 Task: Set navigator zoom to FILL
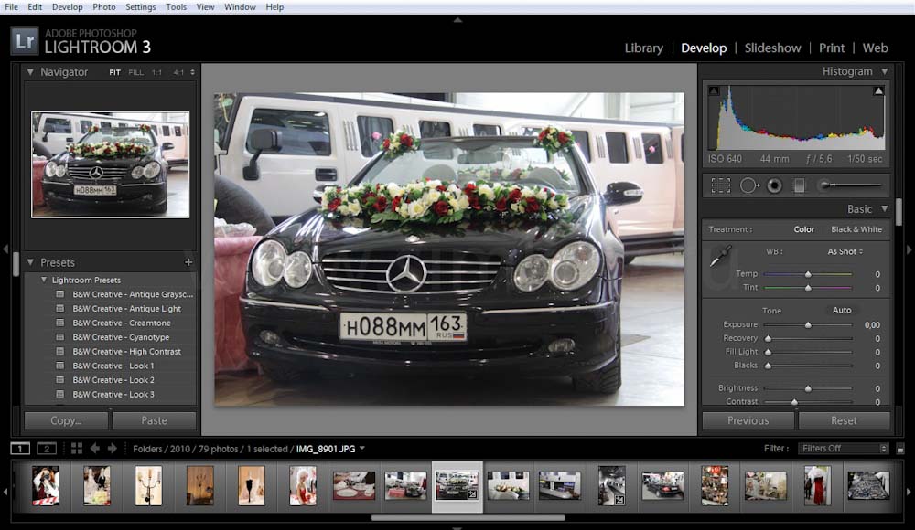tap(136, 73)
